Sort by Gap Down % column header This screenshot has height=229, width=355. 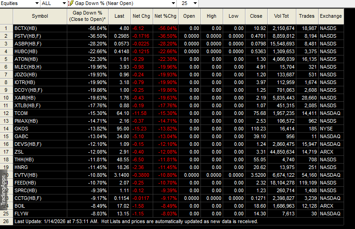(x=87, y=16)
